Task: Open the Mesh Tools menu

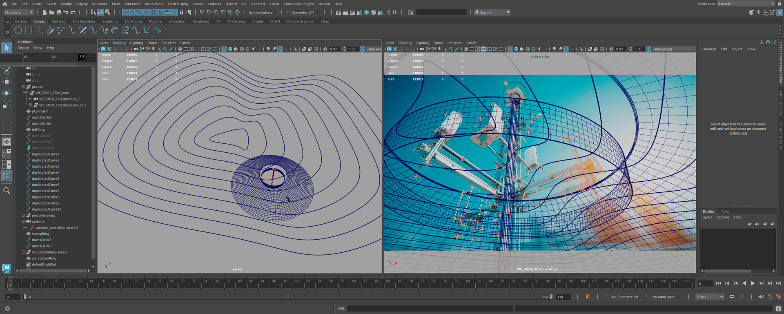Action: [154, 4]
